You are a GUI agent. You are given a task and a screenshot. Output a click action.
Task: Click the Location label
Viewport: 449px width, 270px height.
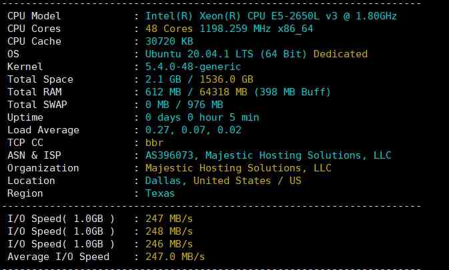click(31, 181)
